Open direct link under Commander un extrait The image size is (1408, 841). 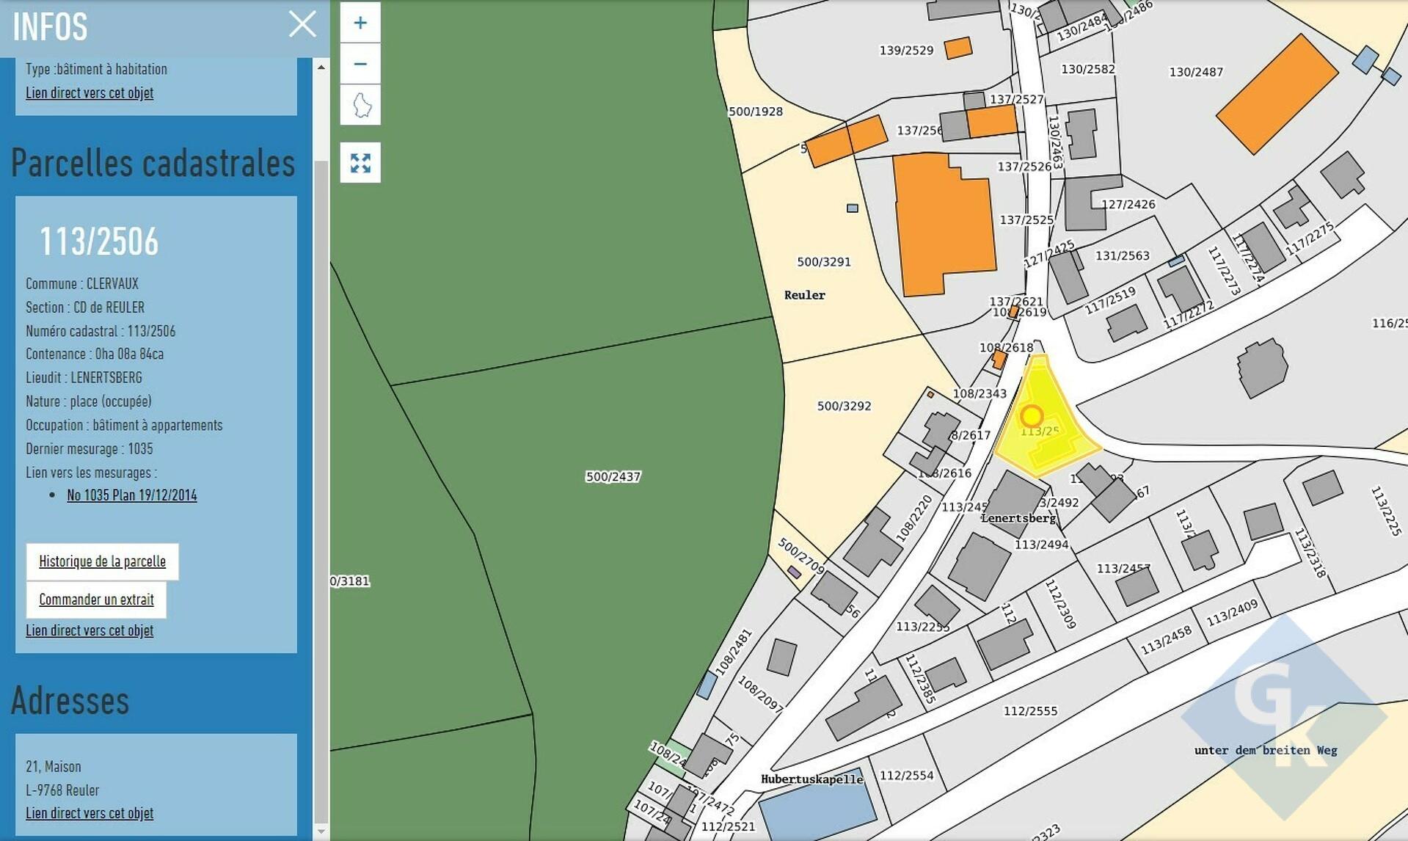(x=90, y=630)
